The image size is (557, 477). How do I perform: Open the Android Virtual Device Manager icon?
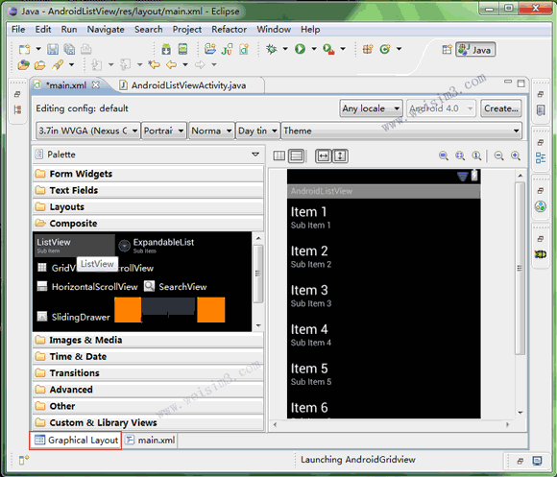pos(182,49)
